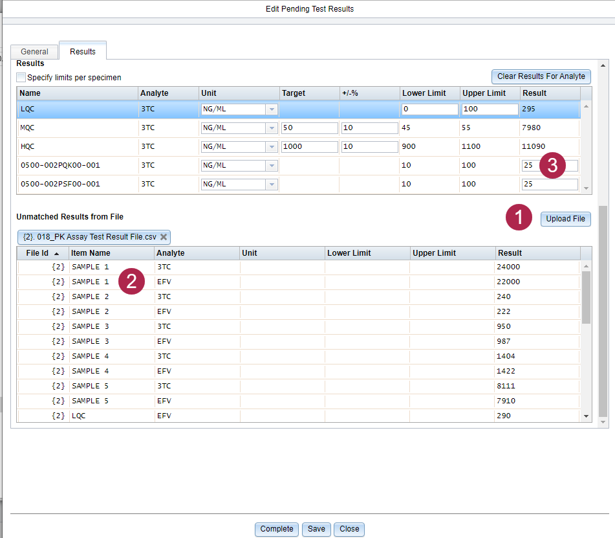The width and height of the screenshot is (615, 538).
Task: Click the unmatched result value 987
Action: pos(504,342)
